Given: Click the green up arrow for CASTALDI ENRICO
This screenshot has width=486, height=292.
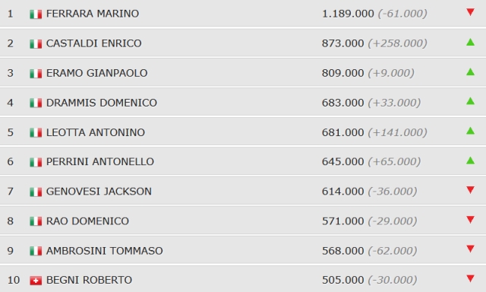Looking at the screenshot, I should tap(470, 42).
